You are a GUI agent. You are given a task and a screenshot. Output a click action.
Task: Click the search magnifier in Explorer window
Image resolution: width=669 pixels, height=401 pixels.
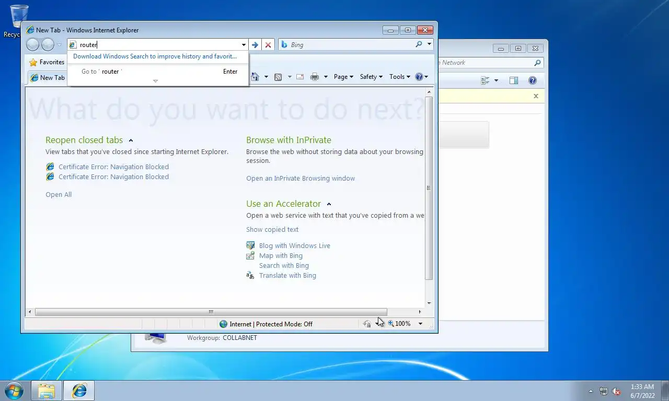pos(537,63)
